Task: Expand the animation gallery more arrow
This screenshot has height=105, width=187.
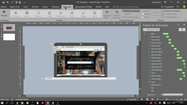Action: click(x=101, y=17)
